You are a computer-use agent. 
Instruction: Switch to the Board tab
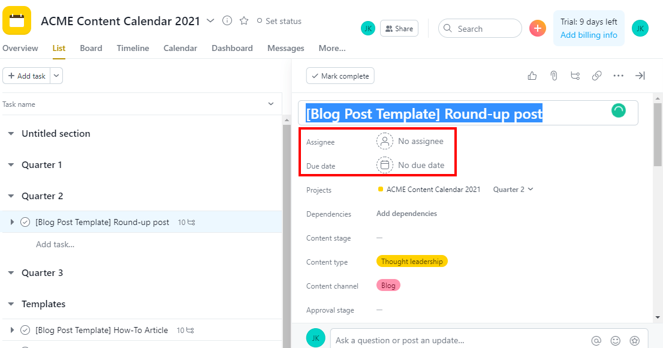click(x=91, y=48)
